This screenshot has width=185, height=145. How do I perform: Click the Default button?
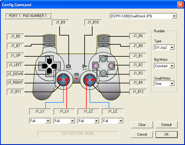pyautogui.click(x=166, y=125)
